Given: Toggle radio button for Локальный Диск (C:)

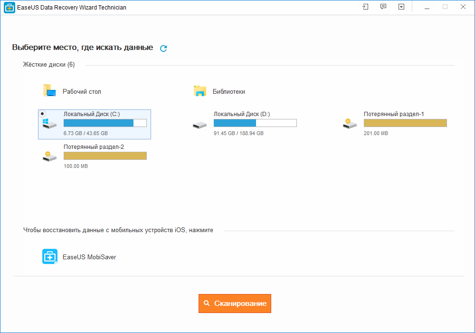Looking at the screenshot, I should (x=42, y=114).
